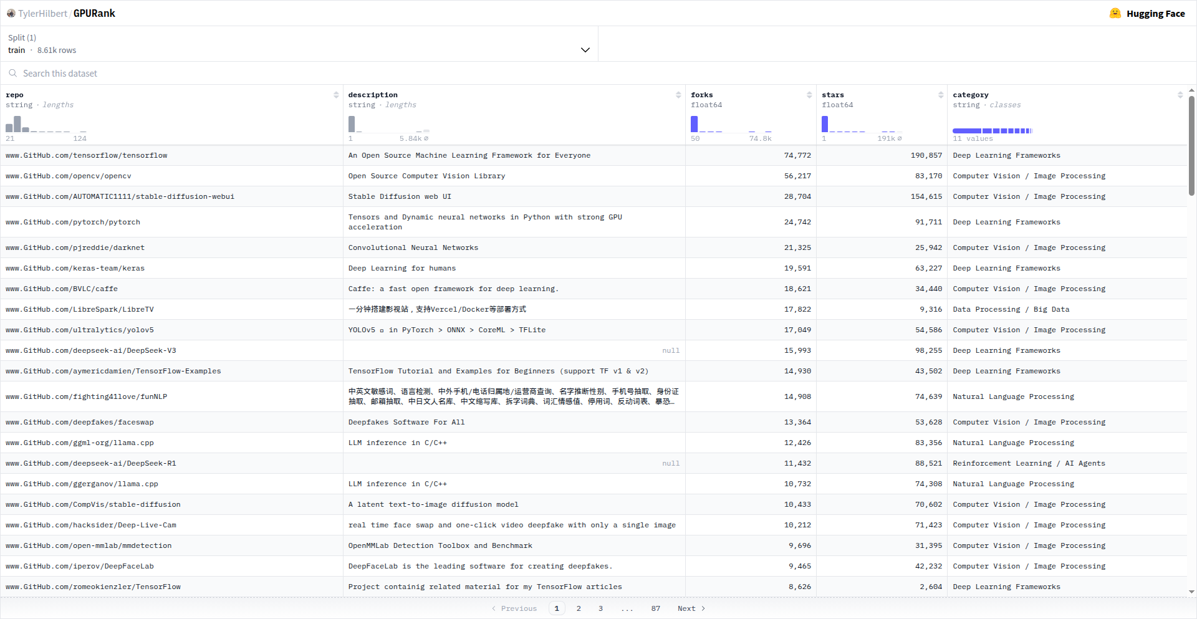1197x619 pixels.
Task: Select the deepseek-ai/DeepSeek-V3 repo cell
Action: pyautogui.click(x=171, y=350)
